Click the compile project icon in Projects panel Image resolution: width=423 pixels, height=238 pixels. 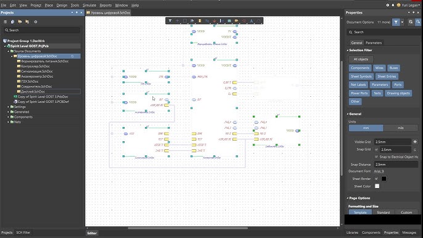click(x=12, y=22)
